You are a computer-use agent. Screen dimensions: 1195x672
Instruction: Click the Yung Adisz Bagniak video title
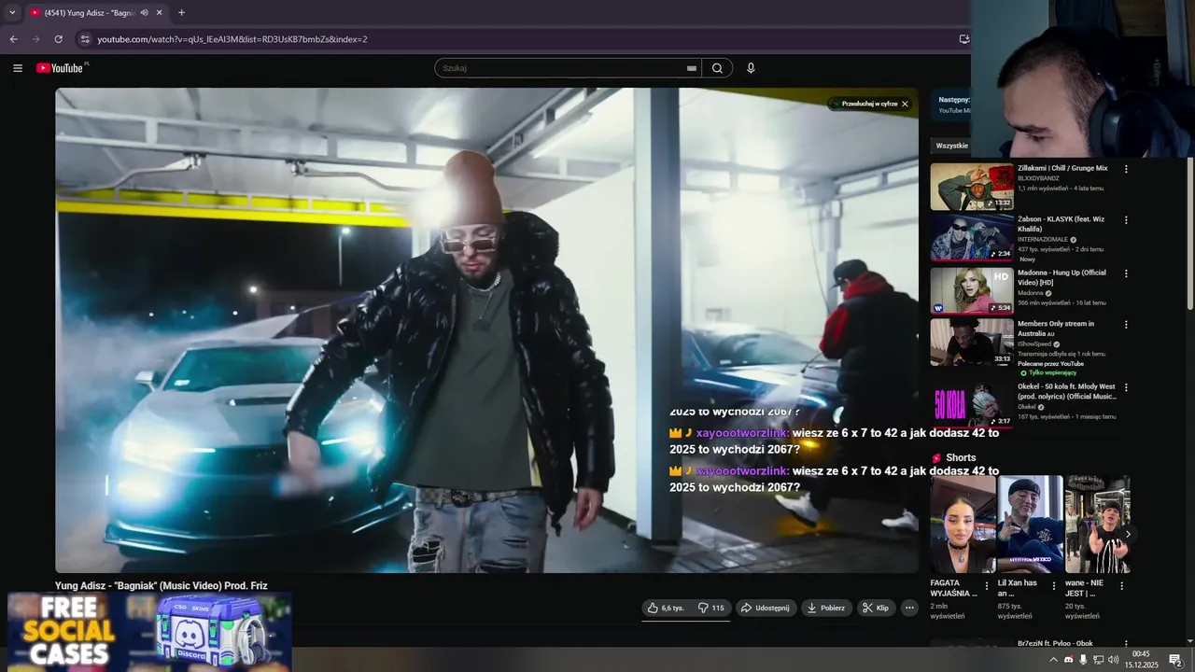click(x=162, y=586)
